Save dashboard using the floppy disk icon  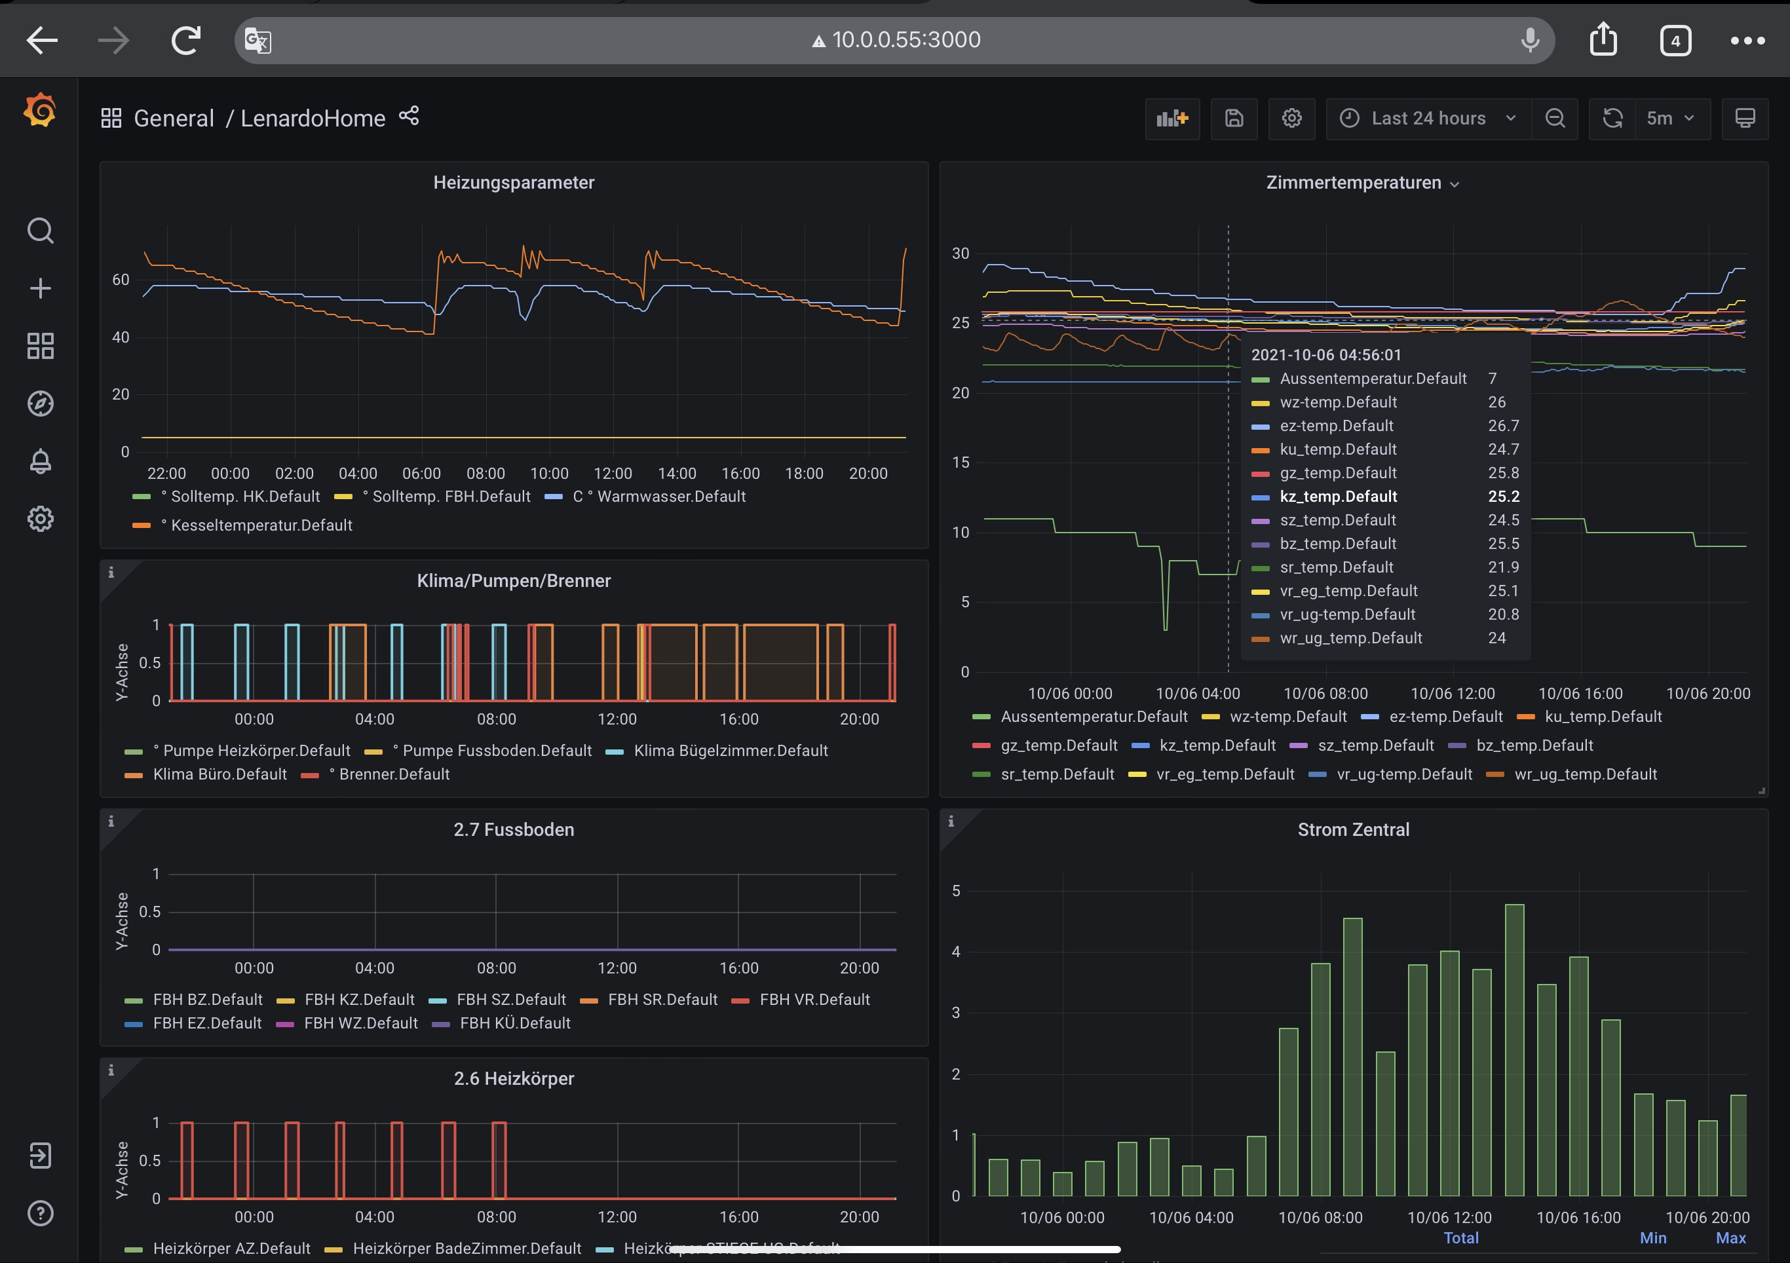tap(1233, 119)
